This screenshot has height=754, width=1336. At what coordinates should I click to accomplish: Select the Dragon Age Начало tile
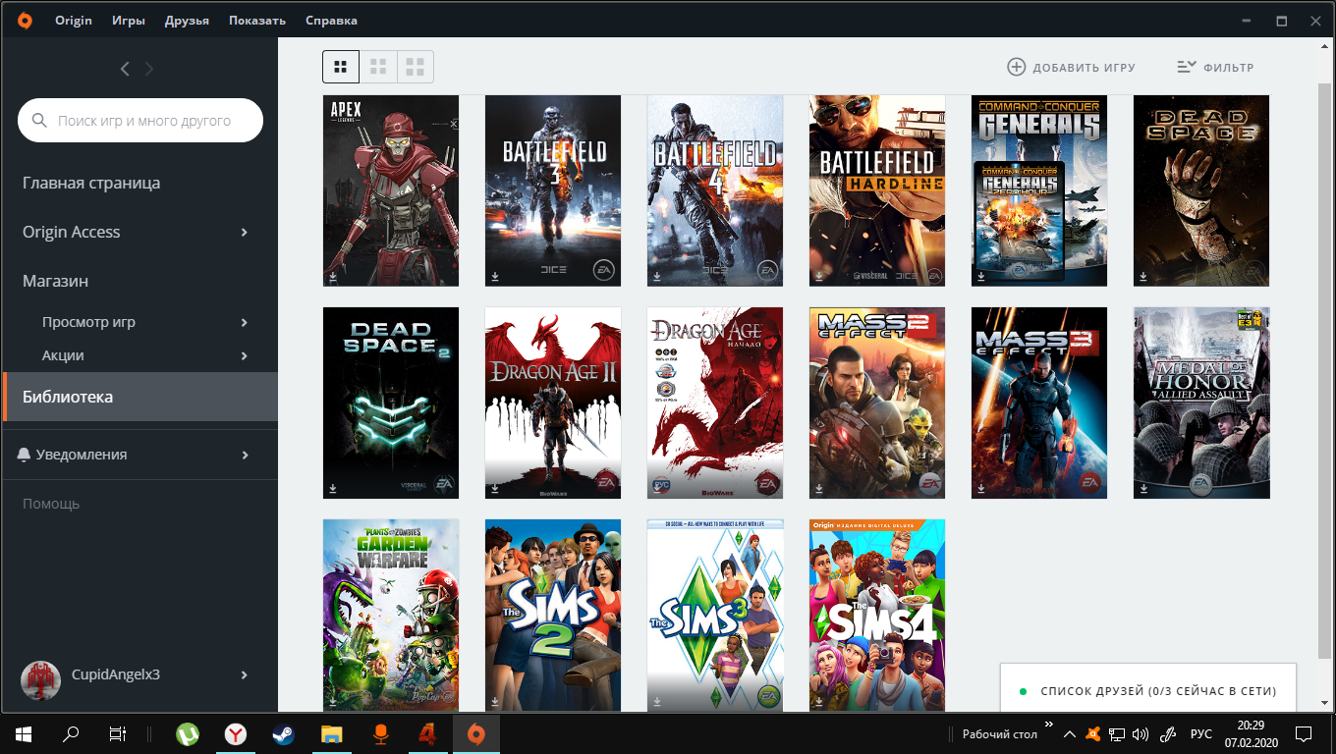pos(715,403)
